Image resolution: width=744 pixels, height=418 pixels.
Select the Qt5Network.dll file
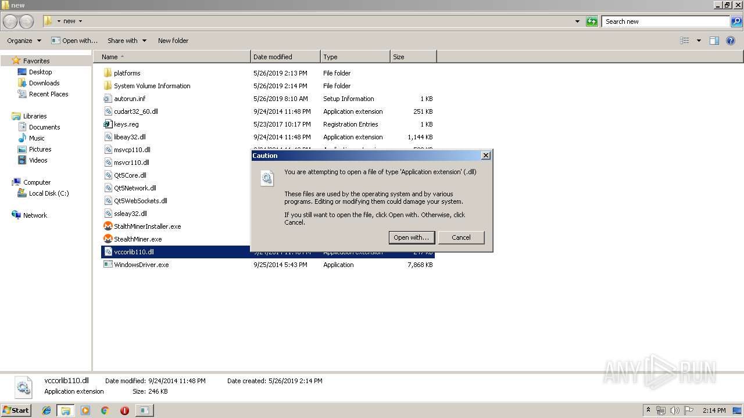coord(135,188)
